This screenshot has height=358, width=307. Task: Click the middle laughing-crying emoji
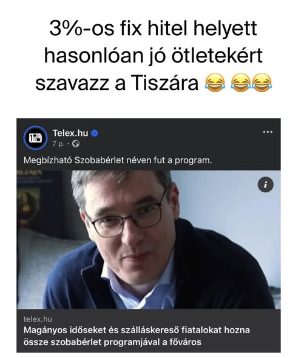point(241,83)
